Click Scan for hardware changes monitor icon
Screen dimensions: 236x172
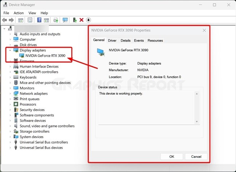[65, 20]
